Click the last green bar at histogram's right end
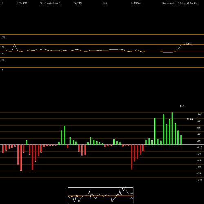The image size is (204, 204). click(x=181, y=140)
